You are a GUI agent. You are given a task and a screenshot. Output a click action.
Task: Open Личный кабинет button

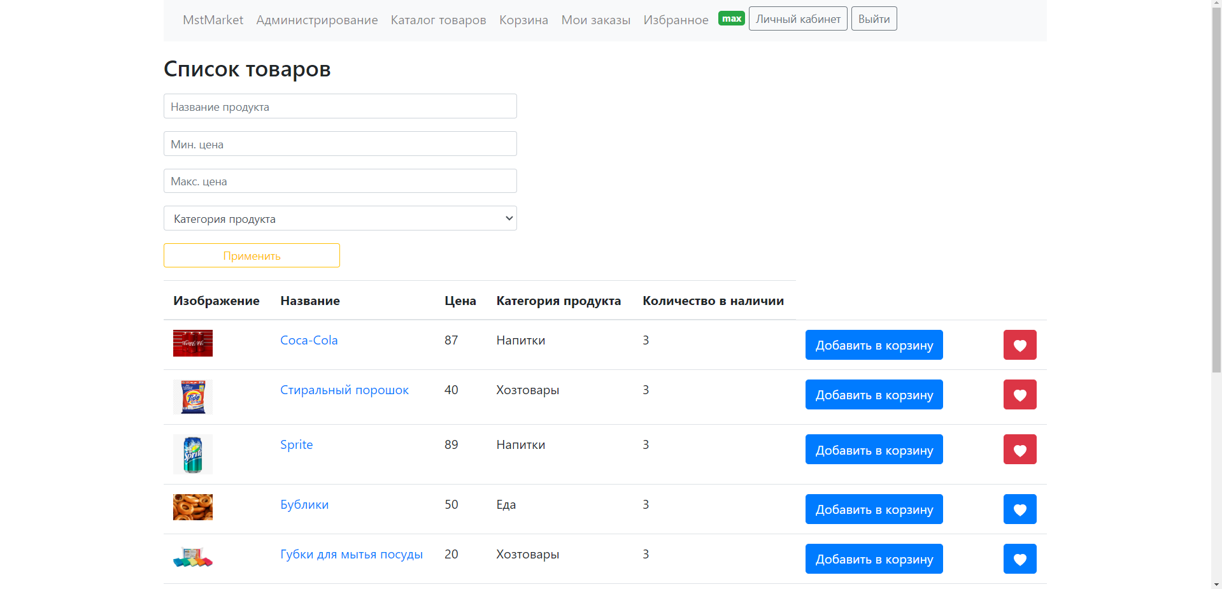coord(798,18)
